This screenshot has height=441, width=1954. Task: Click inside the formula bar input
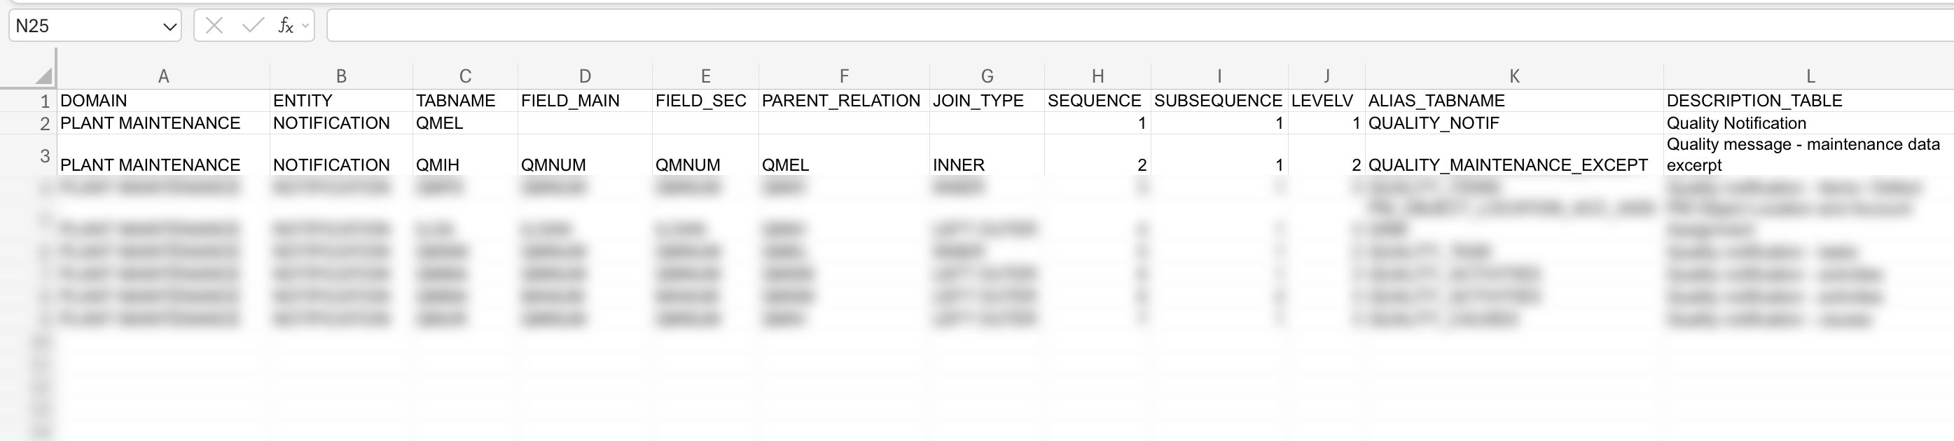click(1138, 27)
